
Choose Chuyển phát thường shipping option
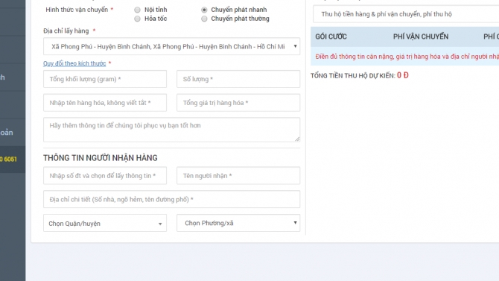coord(204,19)
